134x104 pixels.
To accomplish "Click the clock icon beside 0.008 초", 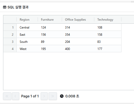I will pos(62,96).
